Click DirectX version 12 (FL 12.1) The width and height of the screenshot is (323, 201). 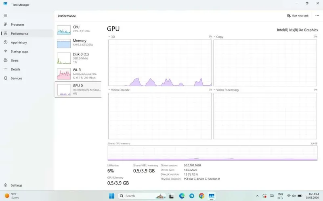[191, 174]
